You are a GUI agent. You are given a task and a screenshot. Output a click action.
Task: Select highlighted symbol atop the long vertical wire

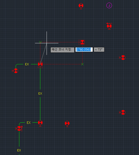pyautogui.click(x=40, y=65)
